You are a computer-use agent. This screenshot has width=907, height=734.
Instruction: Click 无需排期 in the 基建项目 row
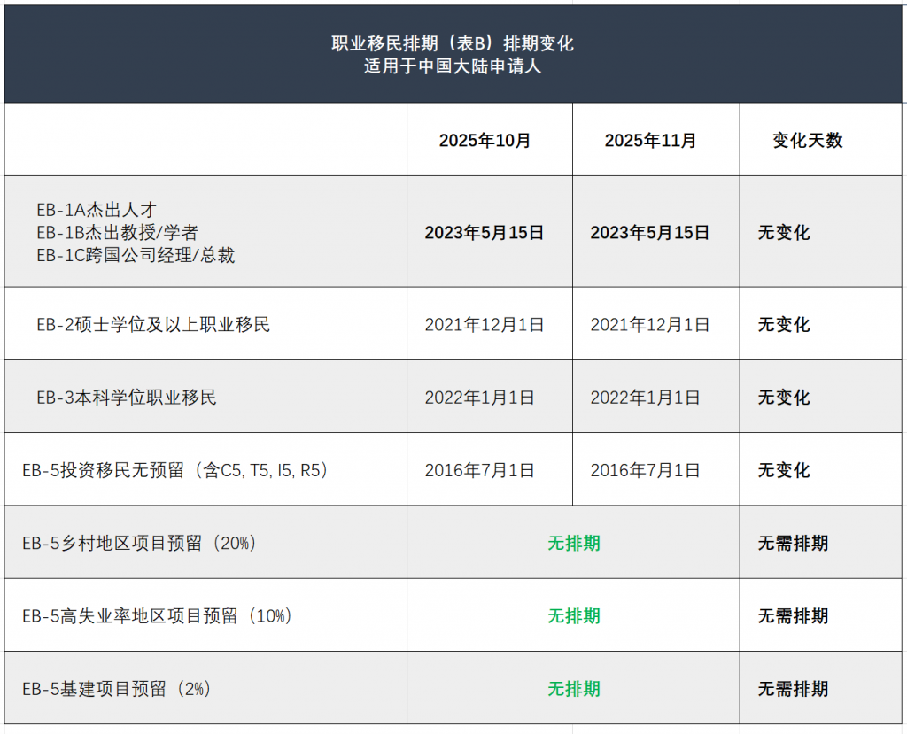tap(793, 688)
